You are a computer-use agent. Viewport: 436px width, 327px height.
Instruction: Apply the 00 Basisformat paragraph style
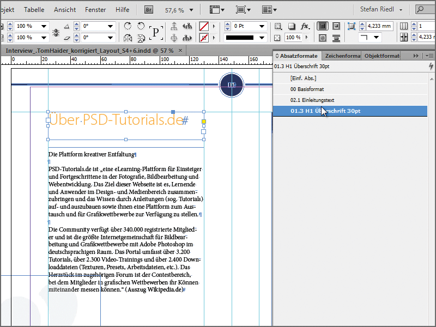(307, 89)
